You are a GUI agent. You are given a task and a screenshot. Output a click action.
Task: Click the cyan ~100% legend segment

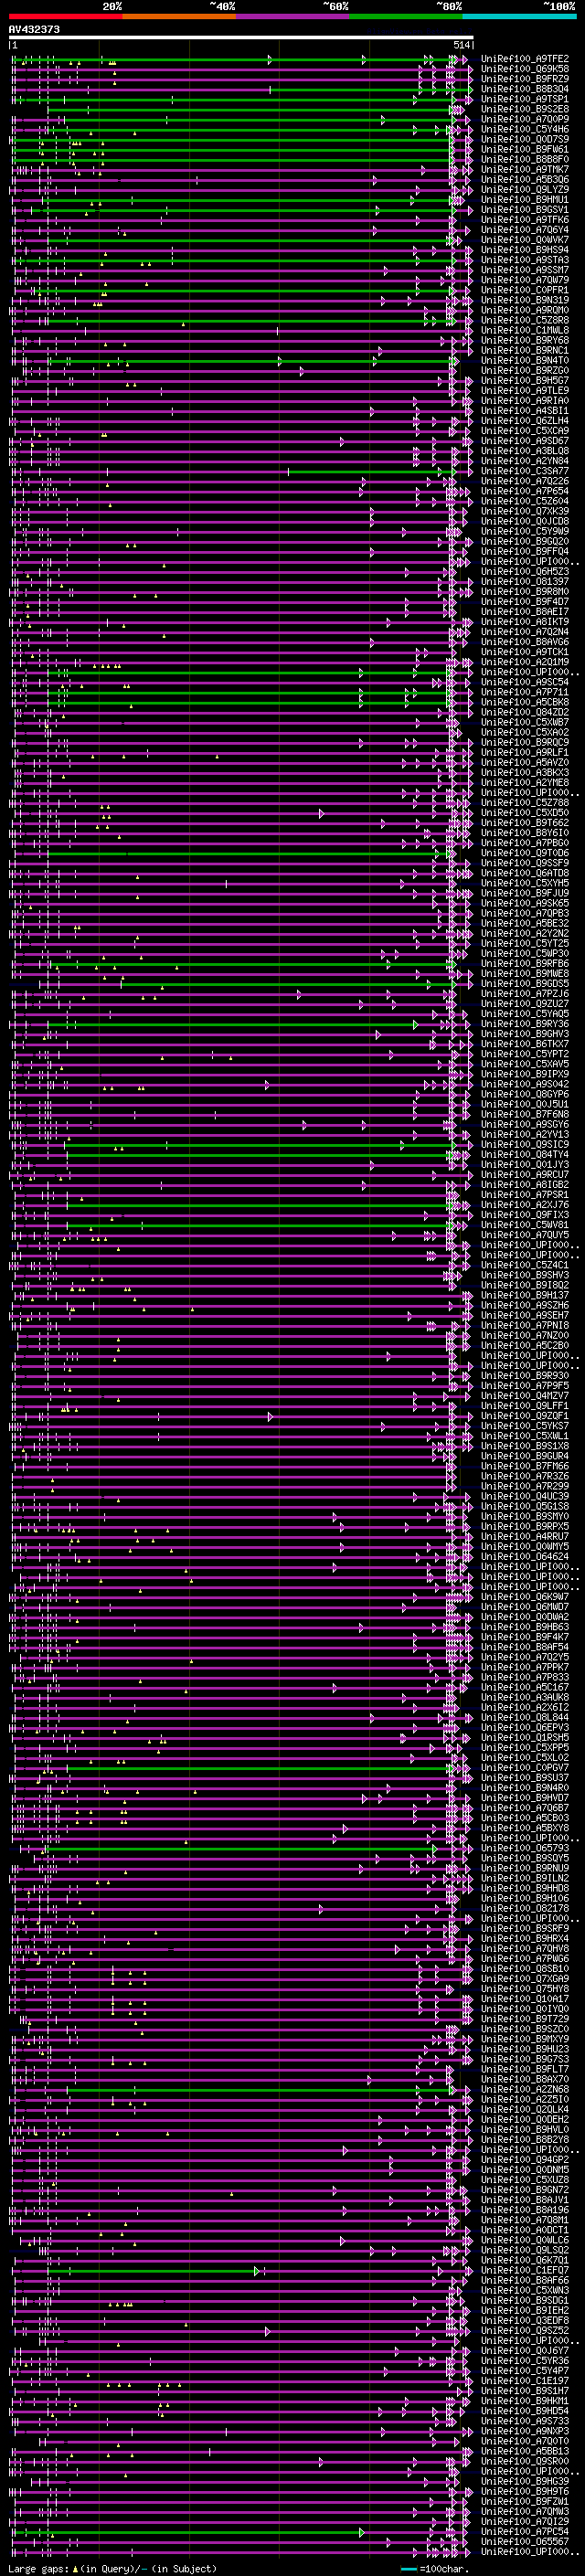click(x=519, y=16)
